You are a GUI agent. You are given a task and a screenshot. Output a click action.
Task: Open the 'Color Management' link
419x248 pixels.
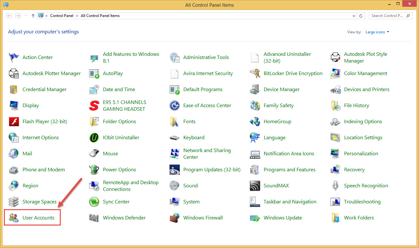tap(366, 73)
